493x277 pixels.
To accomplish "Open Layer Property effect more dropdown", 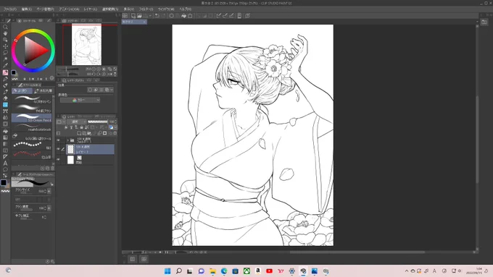I will click(112, 90).
